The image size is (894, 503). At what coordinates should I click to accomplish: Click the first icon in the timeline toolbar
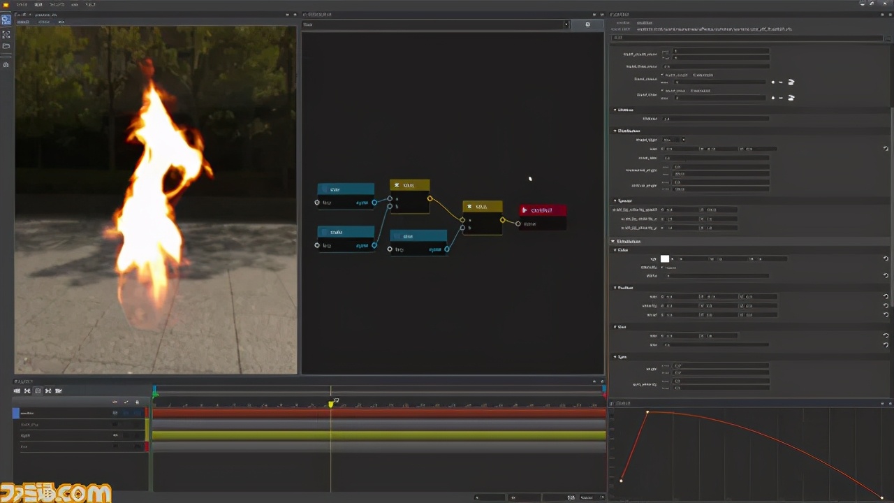[x=17, y=391]
